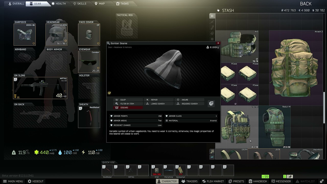Choose Filter By Item action
The width and height of the screenshot is (327, 184).
(x=128, y=104)
